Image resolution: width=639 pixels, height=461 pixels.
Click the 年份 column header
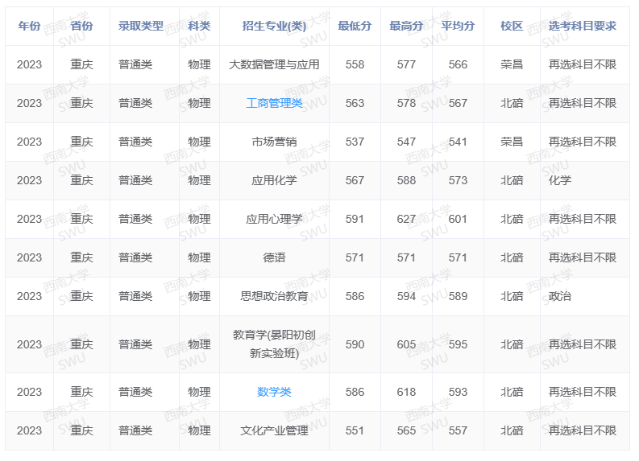[x=29, y=26]
